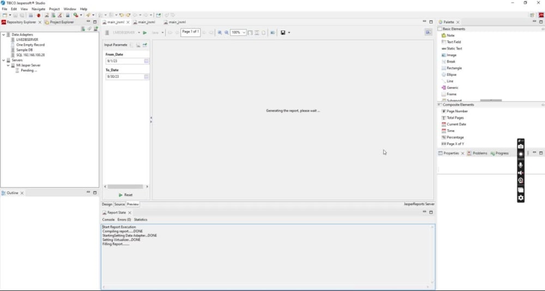Open the Java preview format dropdown
This screenshot has height=291, width=545.
(x=162, y=33)
